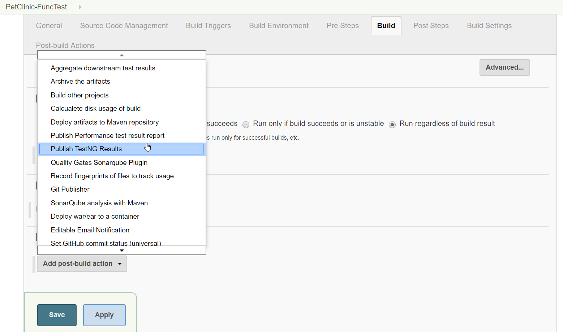Open the Add post-build action dropdown
Image resolution: width=563 pixels, height=332 pixels.
point(82,264)
